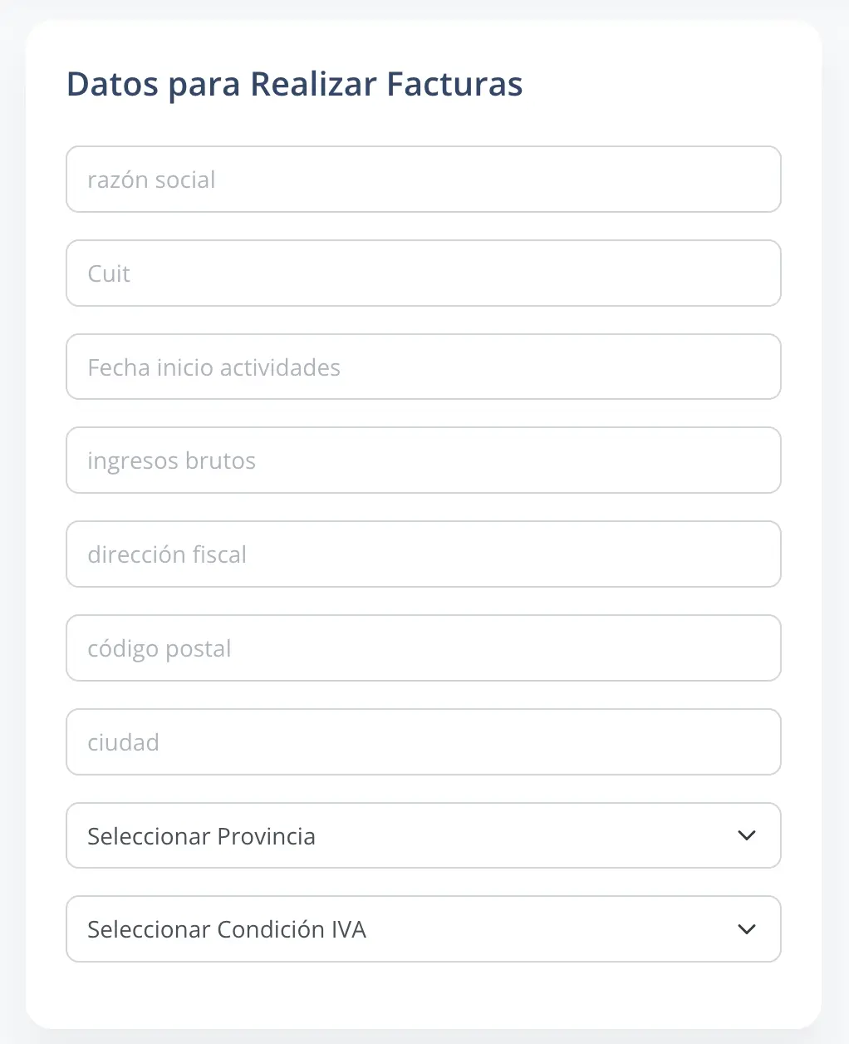Click the Datos para Realizar Facturas heading
The width and height of the screenshot is (849, 1044).
294,83
